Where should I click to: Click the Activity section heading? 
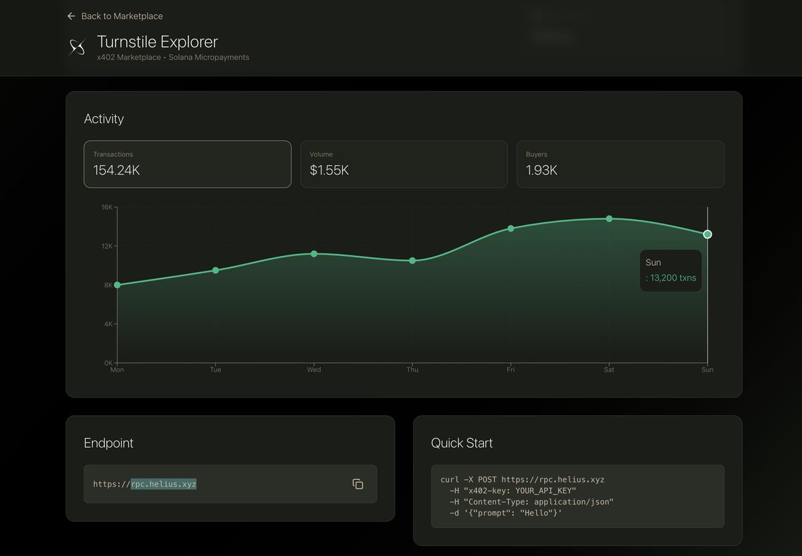[104, 119]
